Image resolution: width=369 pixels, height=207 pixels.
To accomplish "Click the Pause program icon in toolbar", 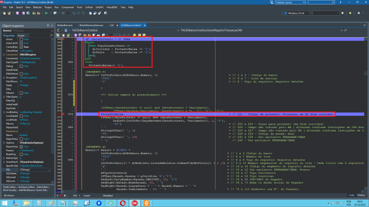I will point(63,13).
